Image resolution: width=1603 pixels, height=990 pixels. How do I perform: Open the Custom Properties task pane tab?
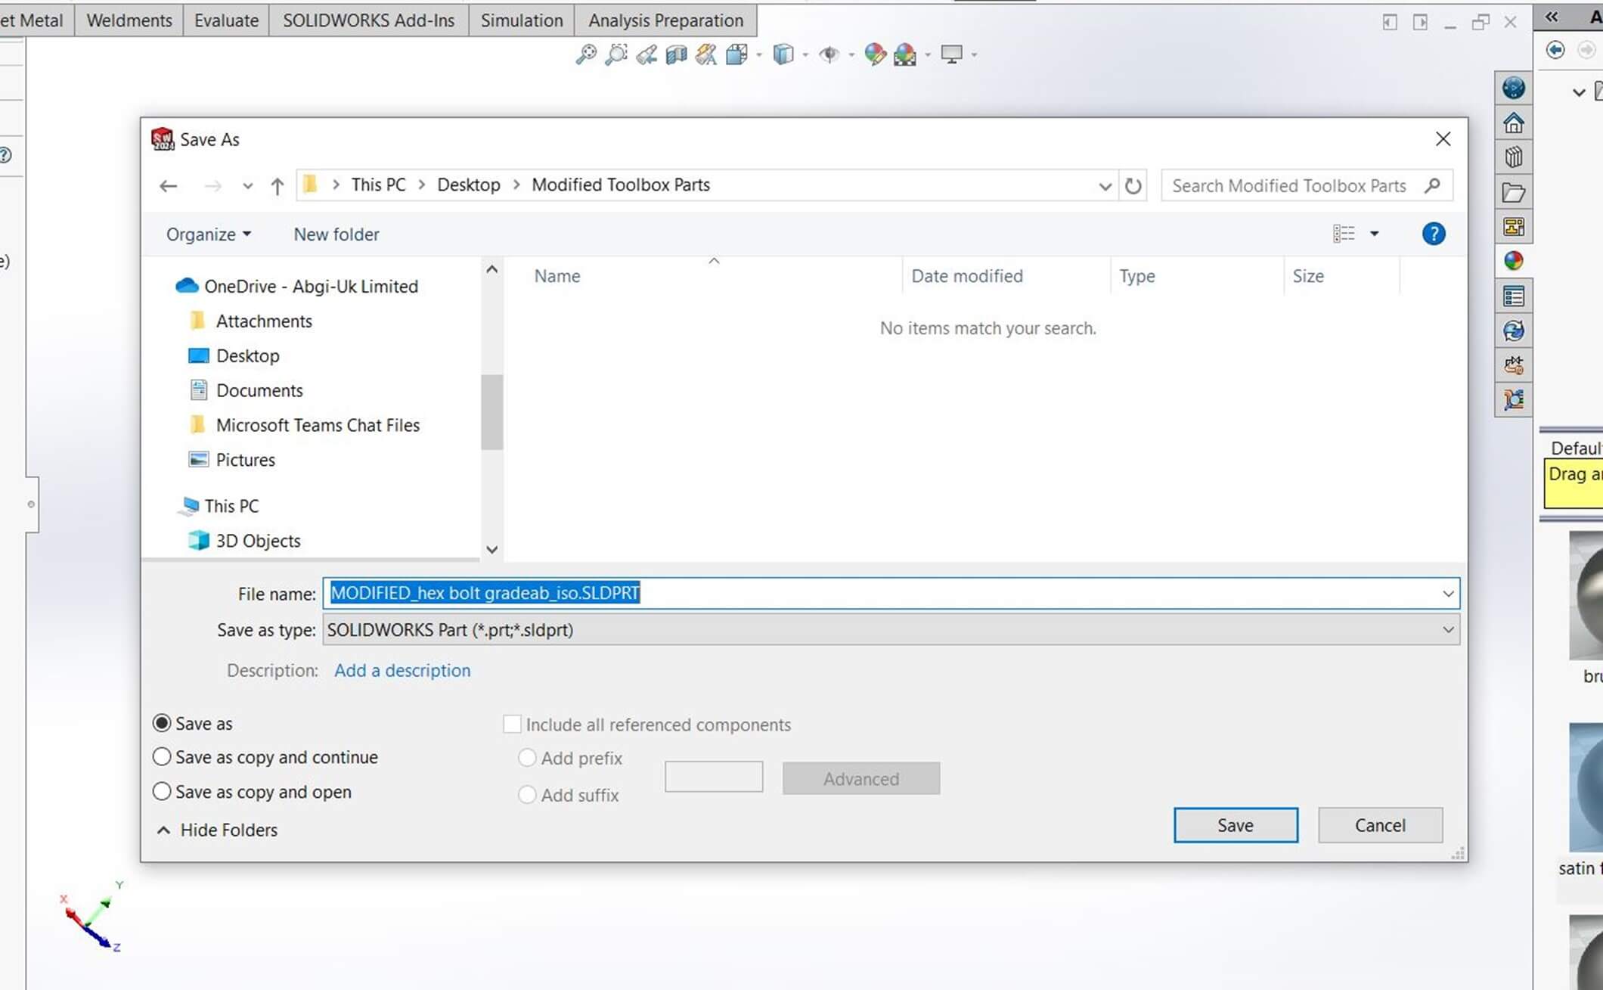click(1514, 296)
